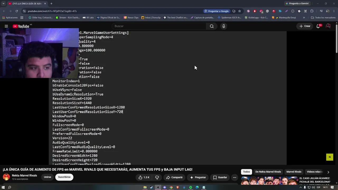Open Steam from taskbar
Viewport: 338px width, 190px height.
point(151,187)
